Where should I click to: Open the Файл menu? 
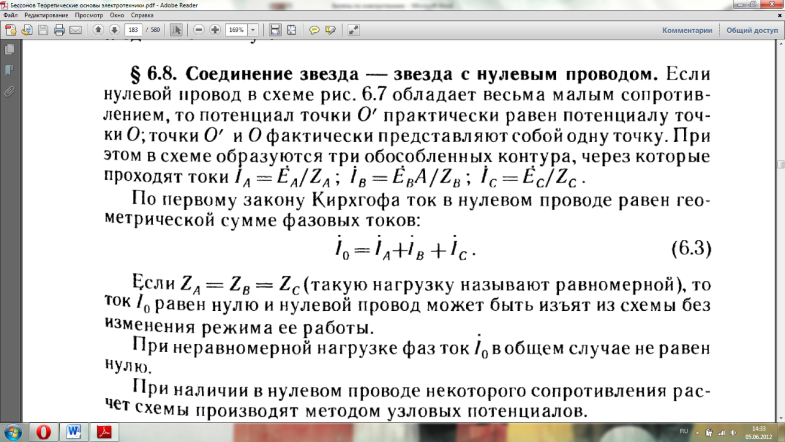click(x=10, y=15)
